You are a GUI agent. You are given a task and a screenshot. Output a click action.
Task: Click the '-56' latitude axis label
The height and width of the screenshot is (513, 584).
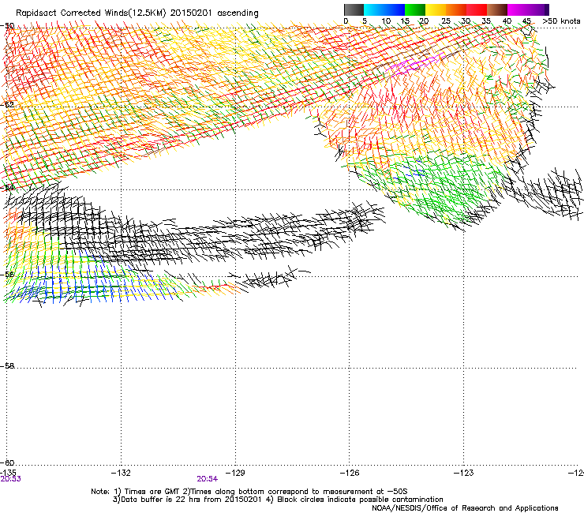7,275
